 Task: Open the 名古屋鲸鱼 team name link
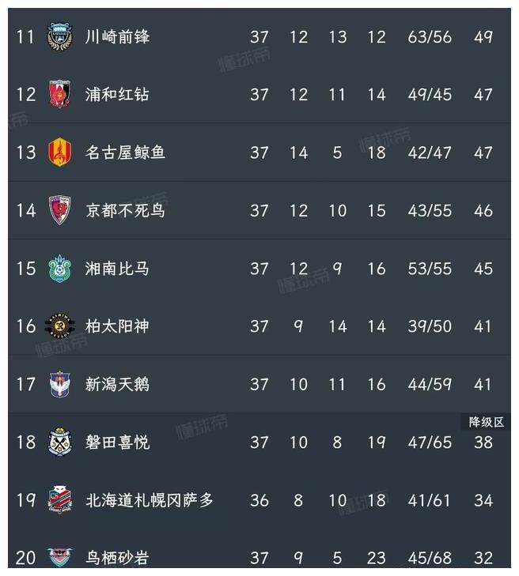[x=126, y=152]
